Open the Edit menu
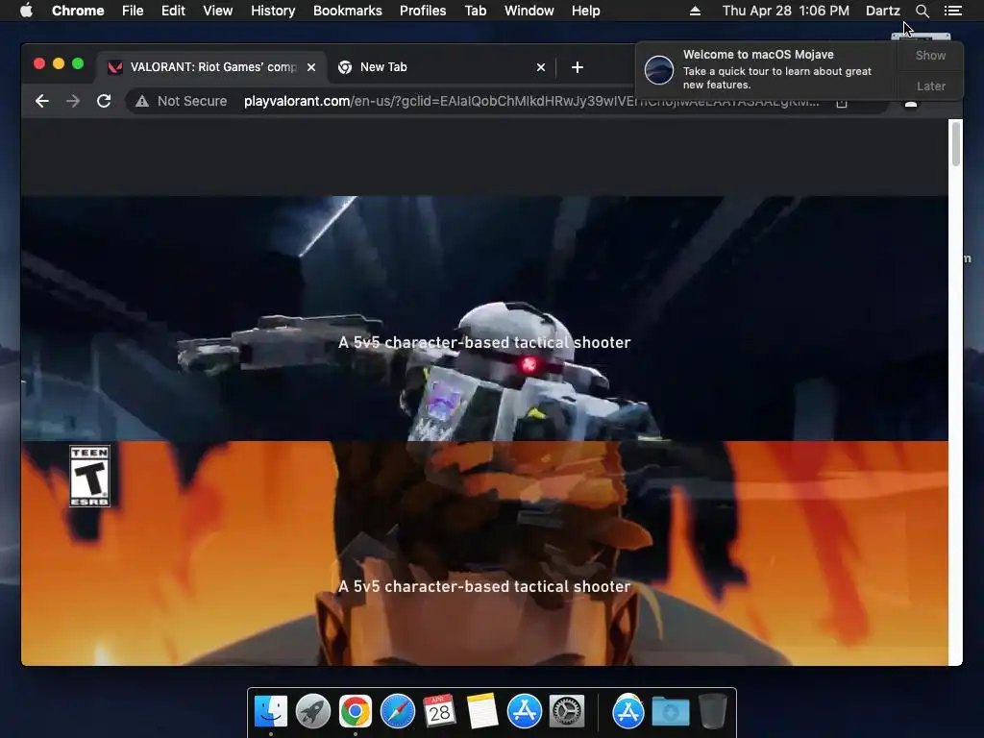Viewport: 984px width, 738px height. [x=173, y=11]
